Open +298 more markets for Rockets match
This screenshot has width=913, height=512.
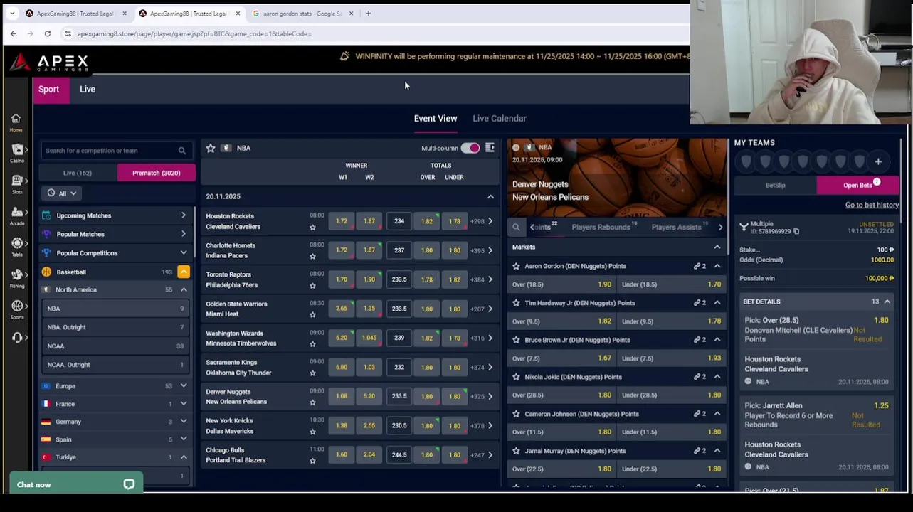481,221
